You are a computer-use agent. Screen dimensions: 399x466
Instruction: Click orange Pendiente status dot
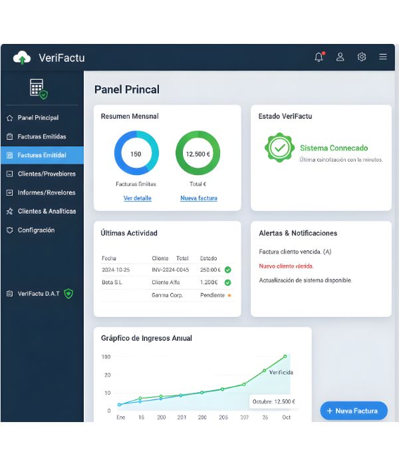[229, 295]
